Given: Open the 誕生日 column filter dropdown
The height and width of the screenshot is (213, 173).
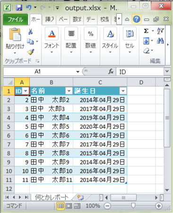Looking at the screenshot, I should click(123, 91).
